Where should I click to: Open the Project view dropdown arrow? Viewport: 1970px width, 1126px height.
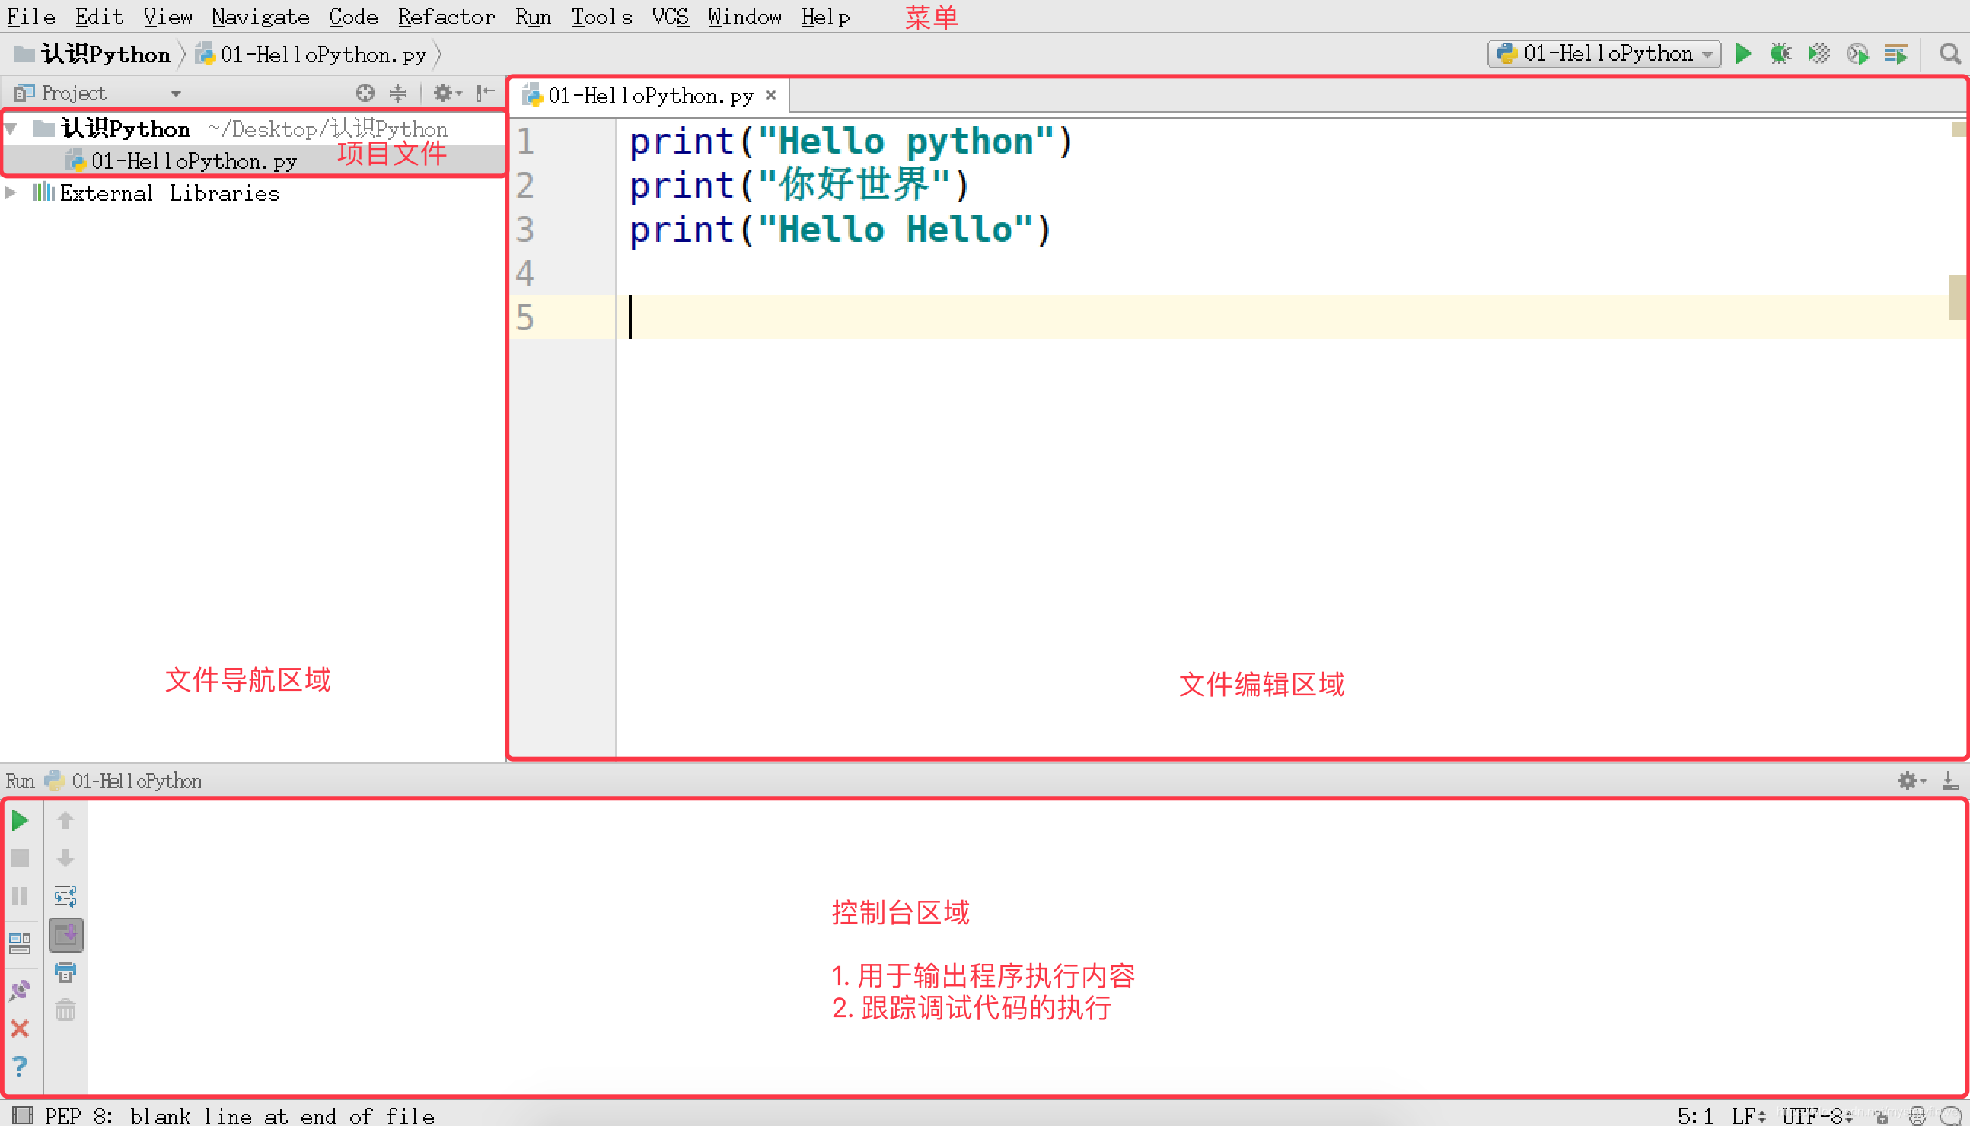point(176,94)
